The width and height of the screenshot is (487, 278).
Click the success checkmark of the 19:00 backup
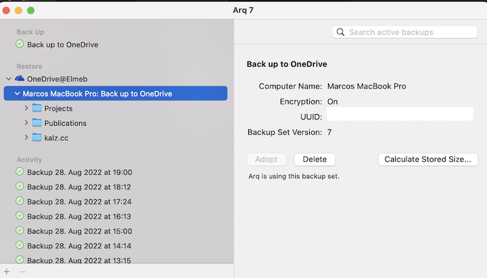coord(20,171)
